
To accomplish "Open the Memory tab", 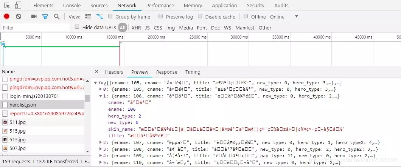I will (193, 5).
